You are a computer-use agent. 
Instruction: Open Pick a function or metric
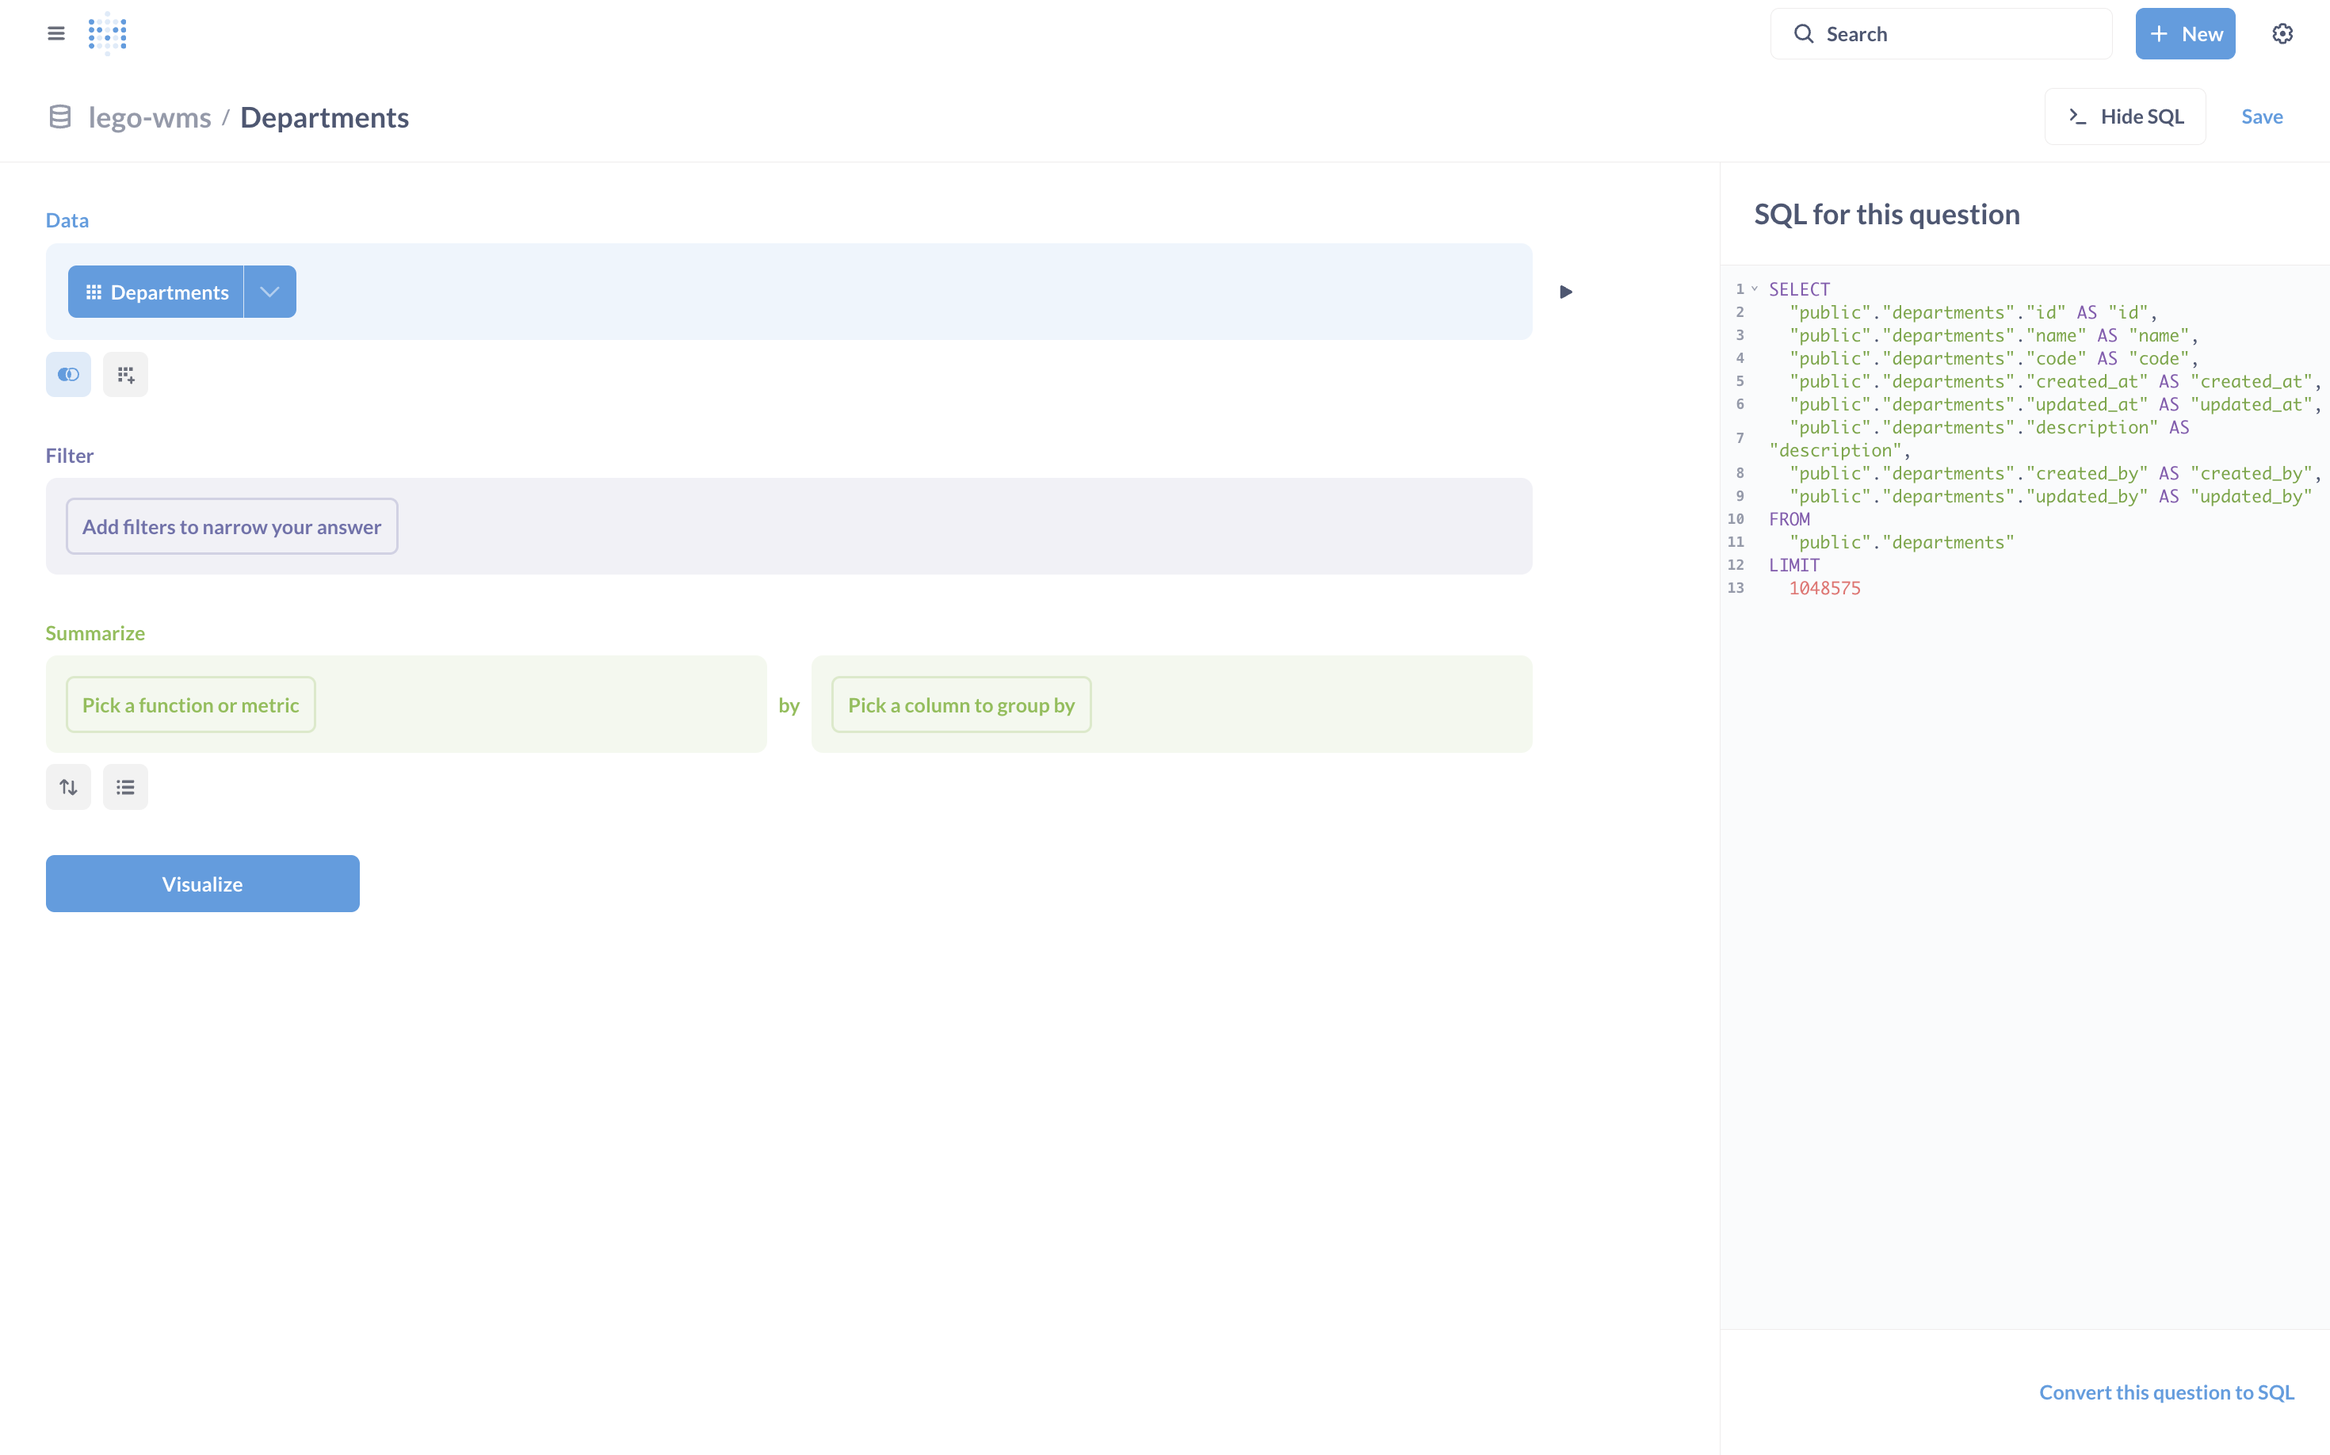point(190,705)
